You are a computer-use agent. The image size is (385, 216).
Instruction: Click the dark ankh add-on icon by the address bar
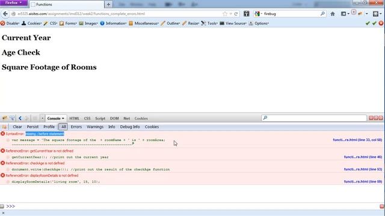(x=246, y=14)
